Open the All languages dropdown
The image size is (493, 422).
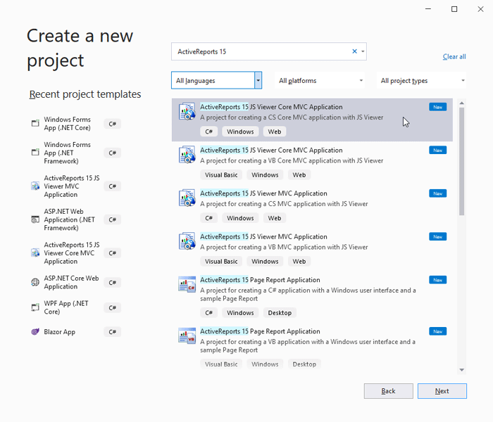pyautogui.click(x=217, y=80)
